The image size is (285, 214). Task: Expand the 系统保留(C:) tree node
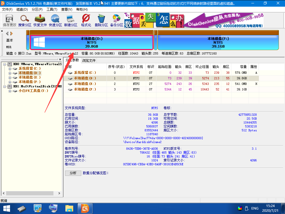click(10, 69)
